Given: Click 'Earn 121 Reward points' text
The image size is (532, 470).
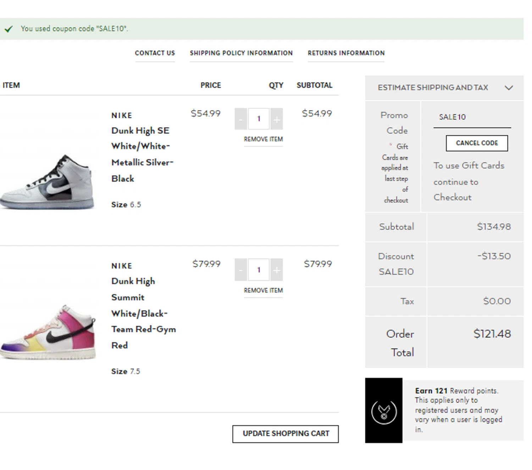Looking at the screenshot, I should click(457, 391).
